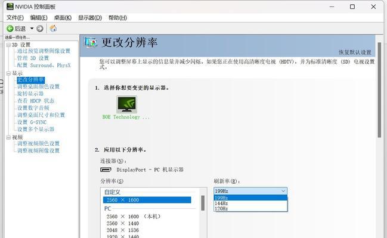This screenshot has width=387, height=238.
Task: Select 2048 × 1536 resolution
Action: pos(123,230)
